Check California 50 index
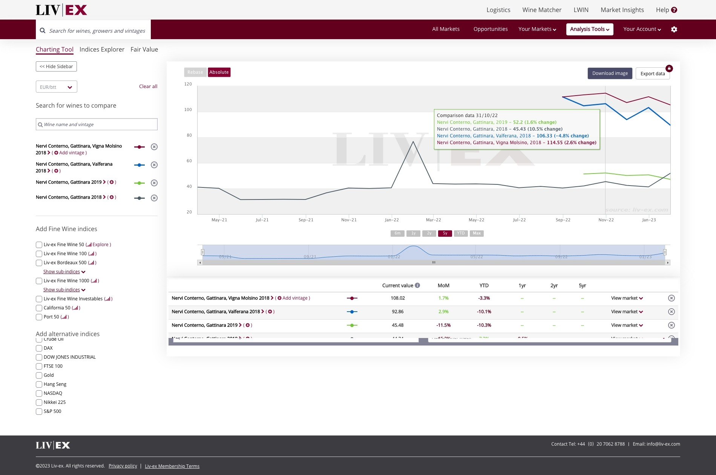716x475 pixels. (x=39, y=308)
